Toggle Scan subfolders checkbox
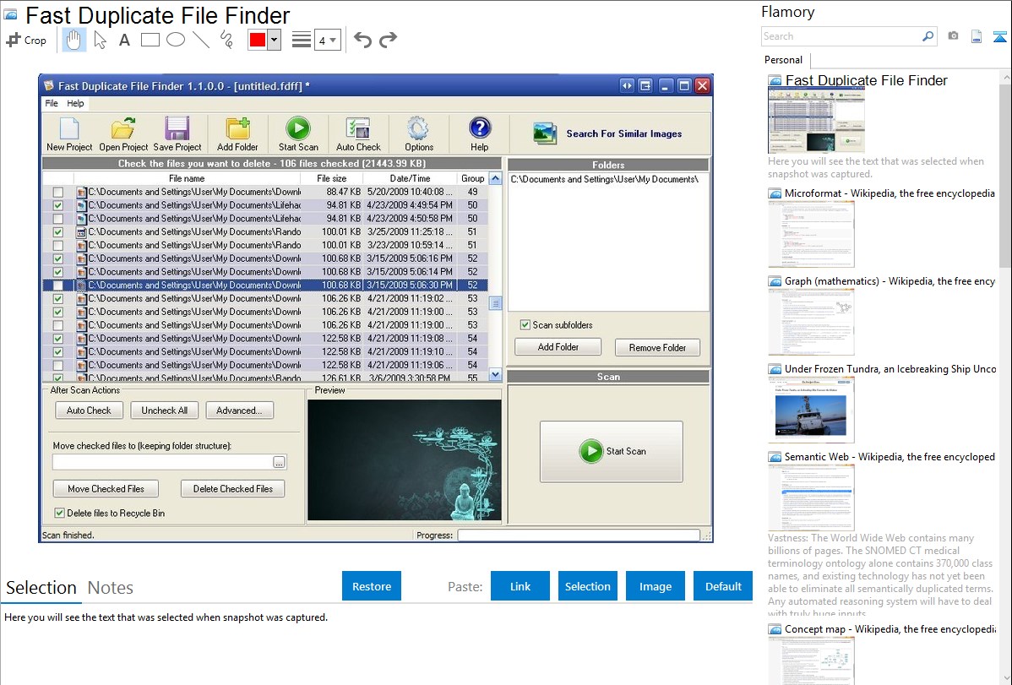Viewport: 1012px width, 685px height. tap(525, 324)
